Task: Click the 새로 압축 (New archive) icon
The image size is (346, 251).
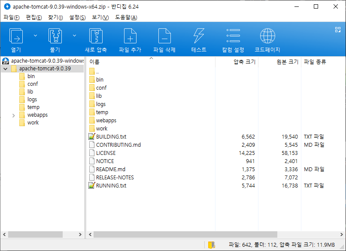Action: click(96, 36)
